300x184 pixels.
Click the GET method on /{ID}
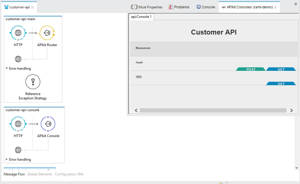click(x=281, y=84)
